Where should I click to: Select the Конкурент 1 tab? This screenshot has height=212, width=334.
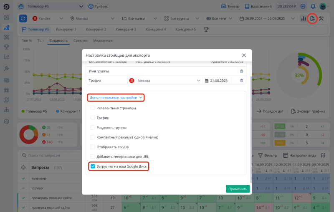[x=66, y=30]
